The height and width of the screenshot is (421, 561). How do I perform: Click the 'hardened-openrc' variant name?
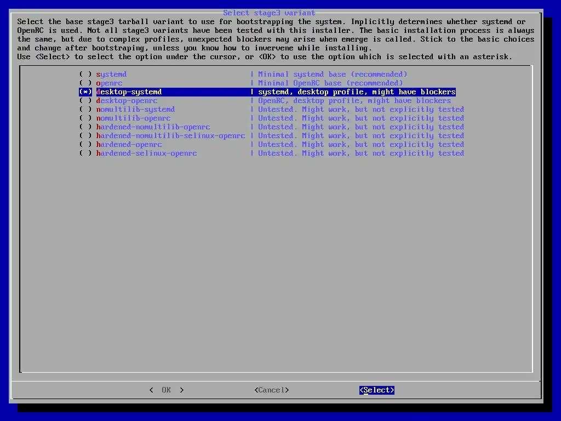[129, 144]
